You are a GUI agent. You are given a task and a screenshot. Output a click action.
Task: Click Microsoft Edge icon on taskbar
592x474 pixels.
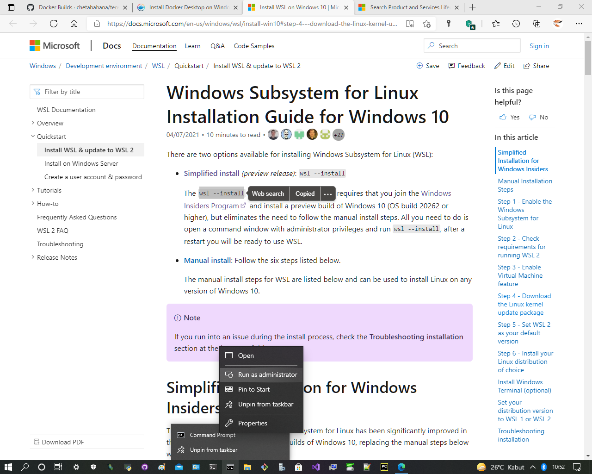401,467
